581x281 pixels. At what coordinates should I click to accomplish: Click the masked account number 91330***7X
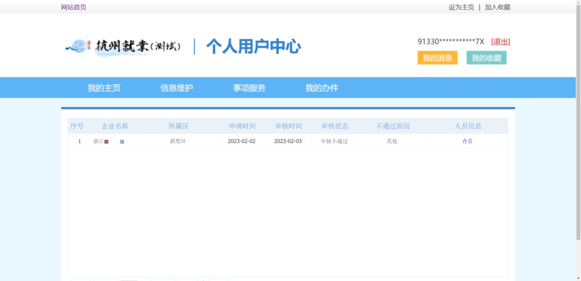coord(451,42)
